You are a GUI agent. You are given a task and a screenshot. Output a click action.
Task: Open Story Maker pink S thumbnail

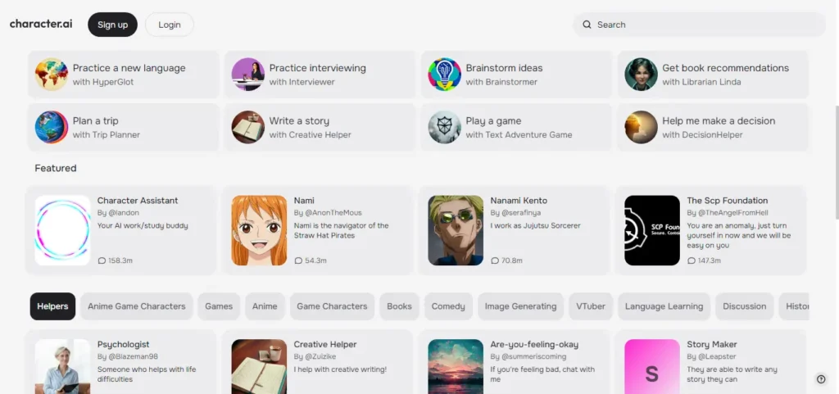coord(652,366)
